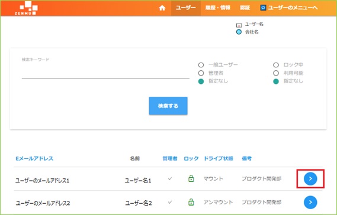
Task: Select 指定なし radio below 利用可能 option
Action: (x=276, y=82)
